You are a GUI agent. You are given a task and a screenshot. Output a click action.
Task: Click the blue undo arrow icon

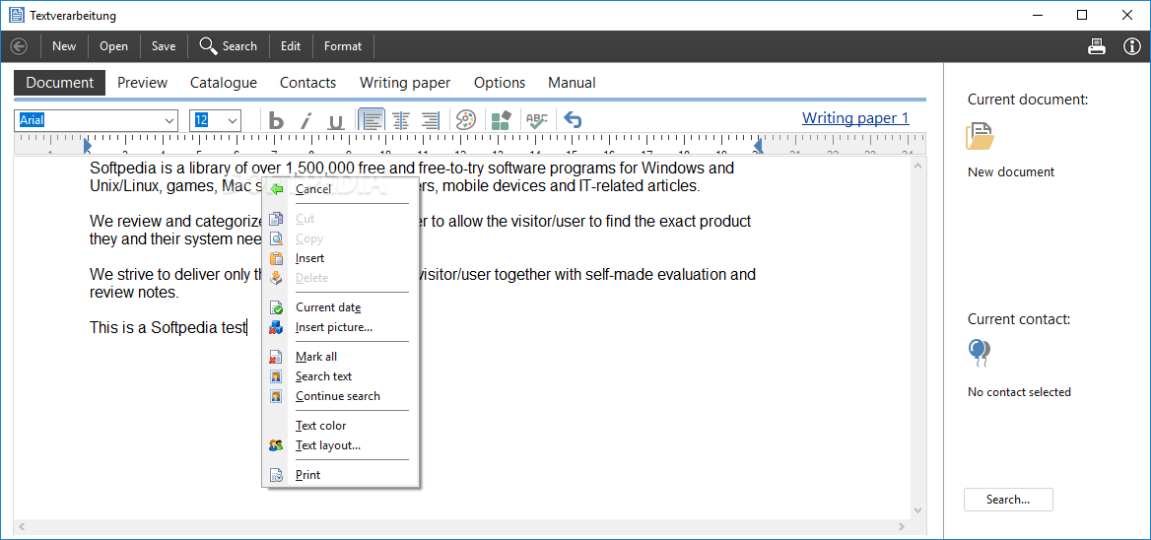pyautogui.click(x=573, y=119)
